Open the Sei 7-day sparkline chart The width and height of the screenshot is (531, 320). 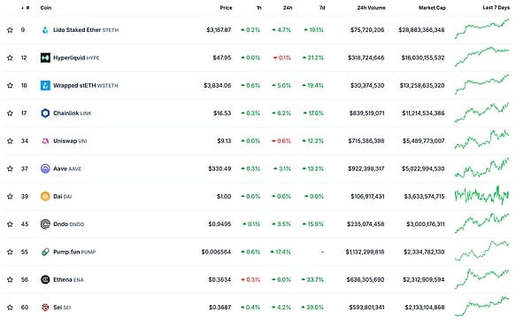[x=481, y=306]
